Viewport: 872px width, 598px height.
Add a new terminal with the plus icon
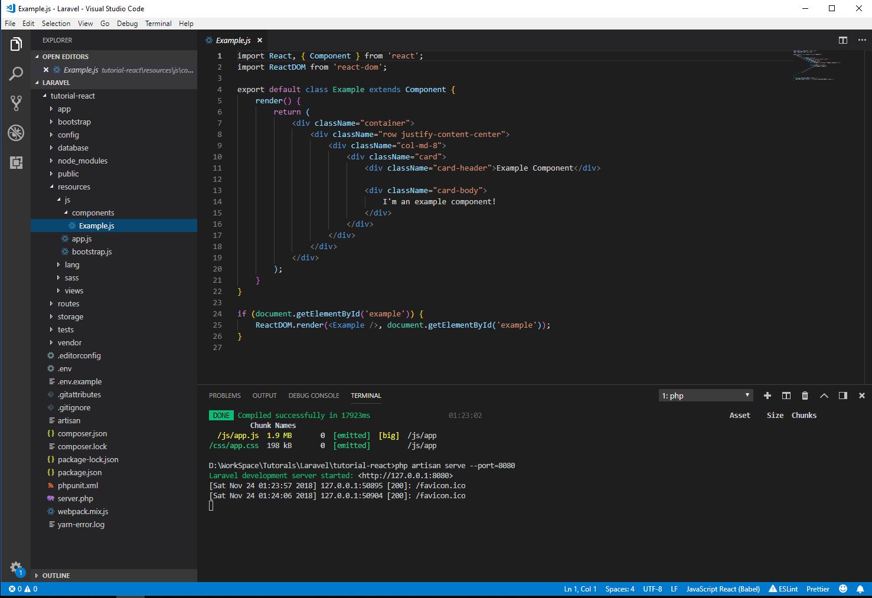coord(768,395)
